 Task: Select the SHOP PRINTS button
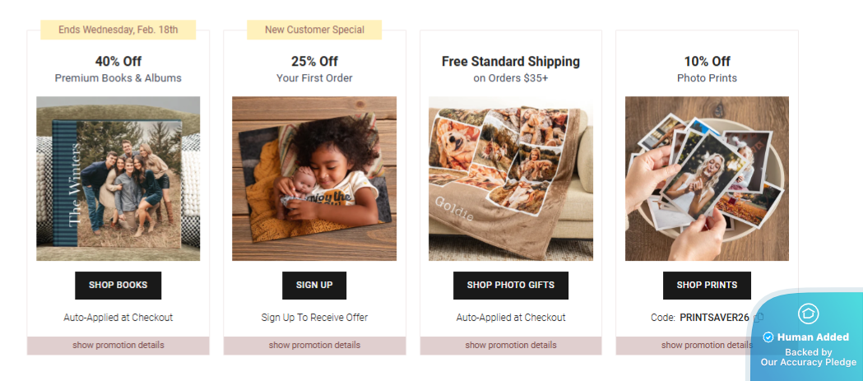click(707, 286)
